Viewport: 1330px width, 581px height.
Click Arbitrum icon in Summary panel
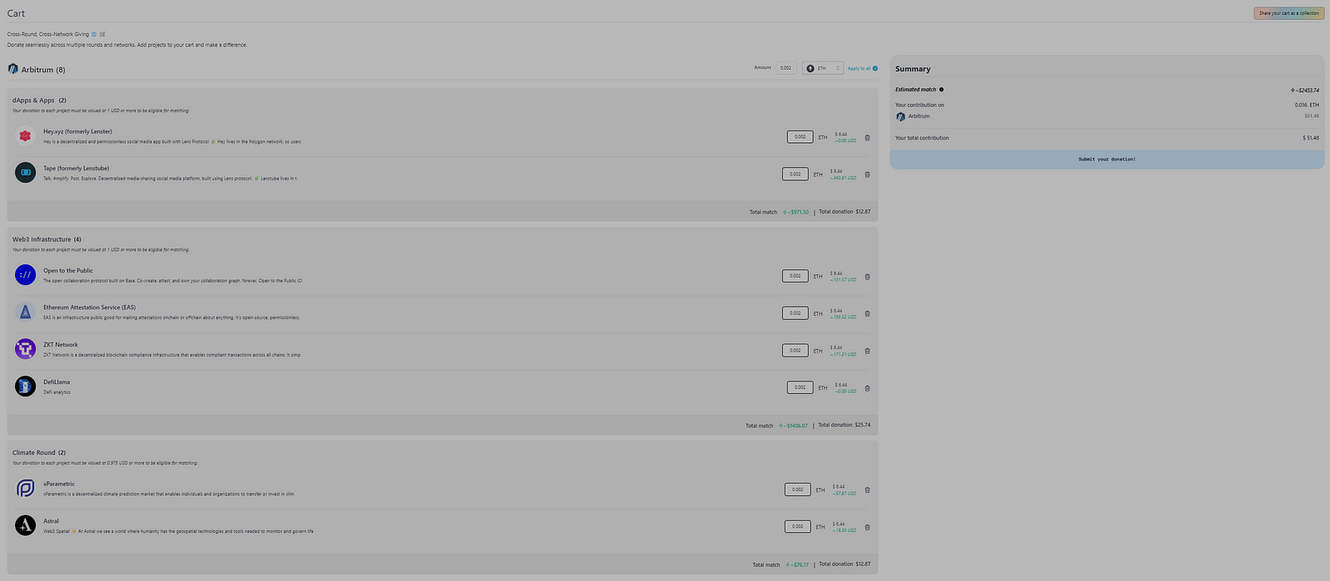pyautogui.click(x=900, y=117)
